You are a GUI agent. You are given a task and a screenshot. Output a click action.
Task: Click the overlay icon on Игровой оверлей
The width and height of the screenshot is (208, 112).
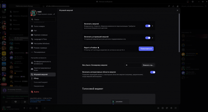tap(32, 75)
